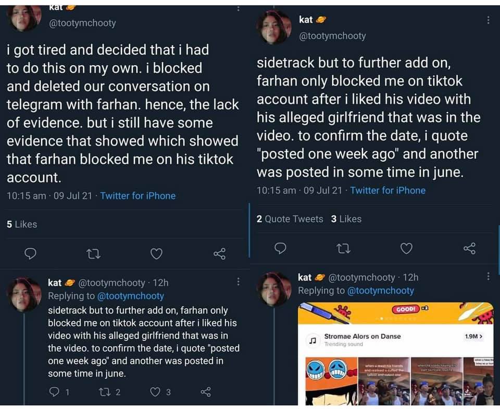Viewport: 500px width, 413px height.
Task: Reply to the right sidetrack tweet
Action: (x=281, y=248)
